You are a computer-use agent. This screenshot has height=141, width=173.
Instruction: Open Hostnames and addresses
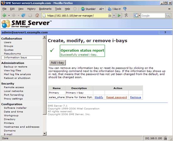(22, 127)
